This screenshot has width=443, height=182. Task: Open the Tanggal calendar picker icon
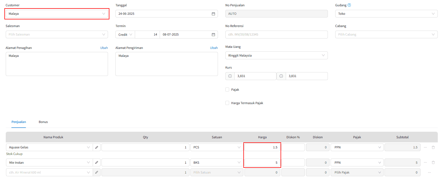pos(213,14)
